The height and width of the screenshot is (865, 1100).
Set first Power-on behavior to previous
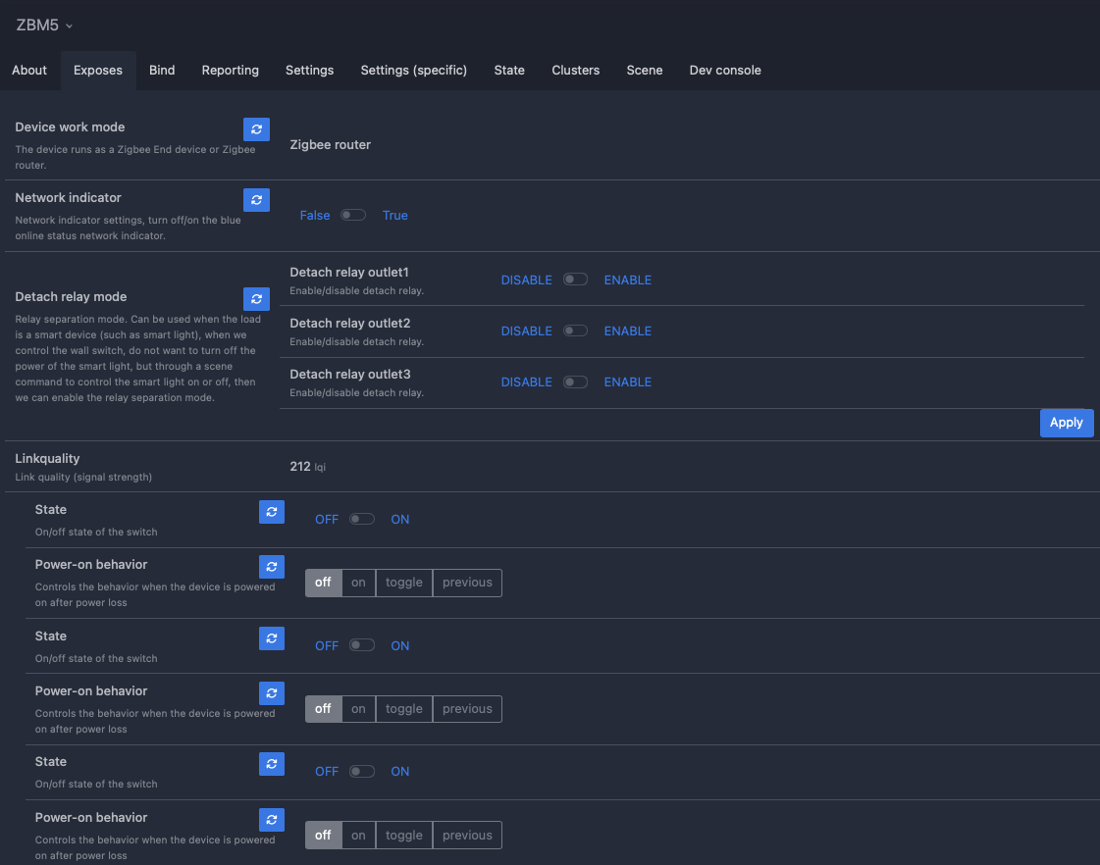tap(467, 583)
